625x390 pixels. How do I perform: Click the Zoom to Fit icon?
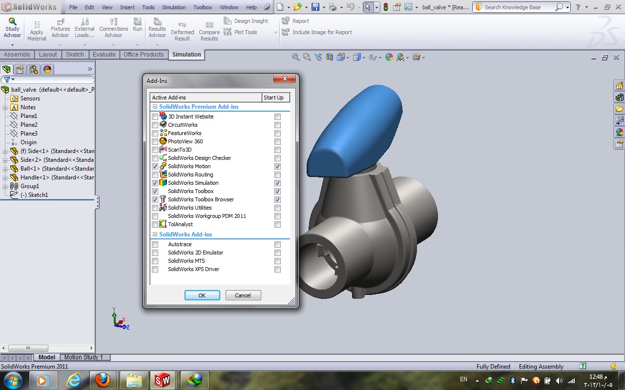pyautogui.click(x=295, y=57)
